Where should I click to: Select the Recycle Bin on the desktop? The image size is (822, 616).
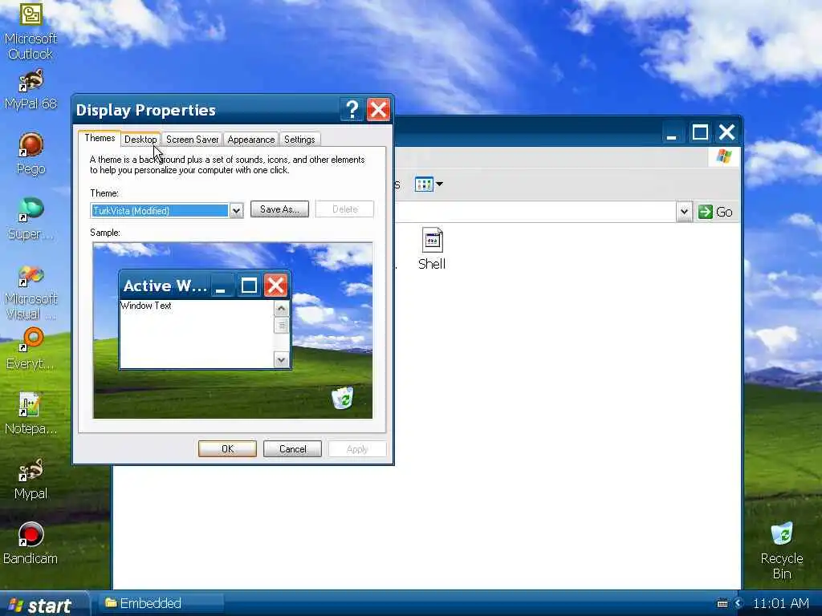pos(782,550)
